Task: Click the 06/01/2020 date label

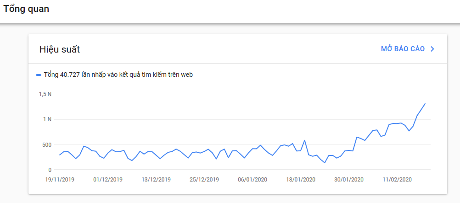Action: click(252, 180)
